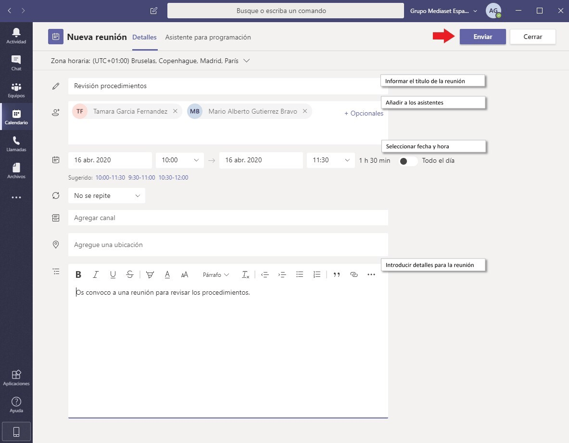Select the Detalles tab
Image resolution: width=569 pixels, height=443 pixels.
coord(144,37)
